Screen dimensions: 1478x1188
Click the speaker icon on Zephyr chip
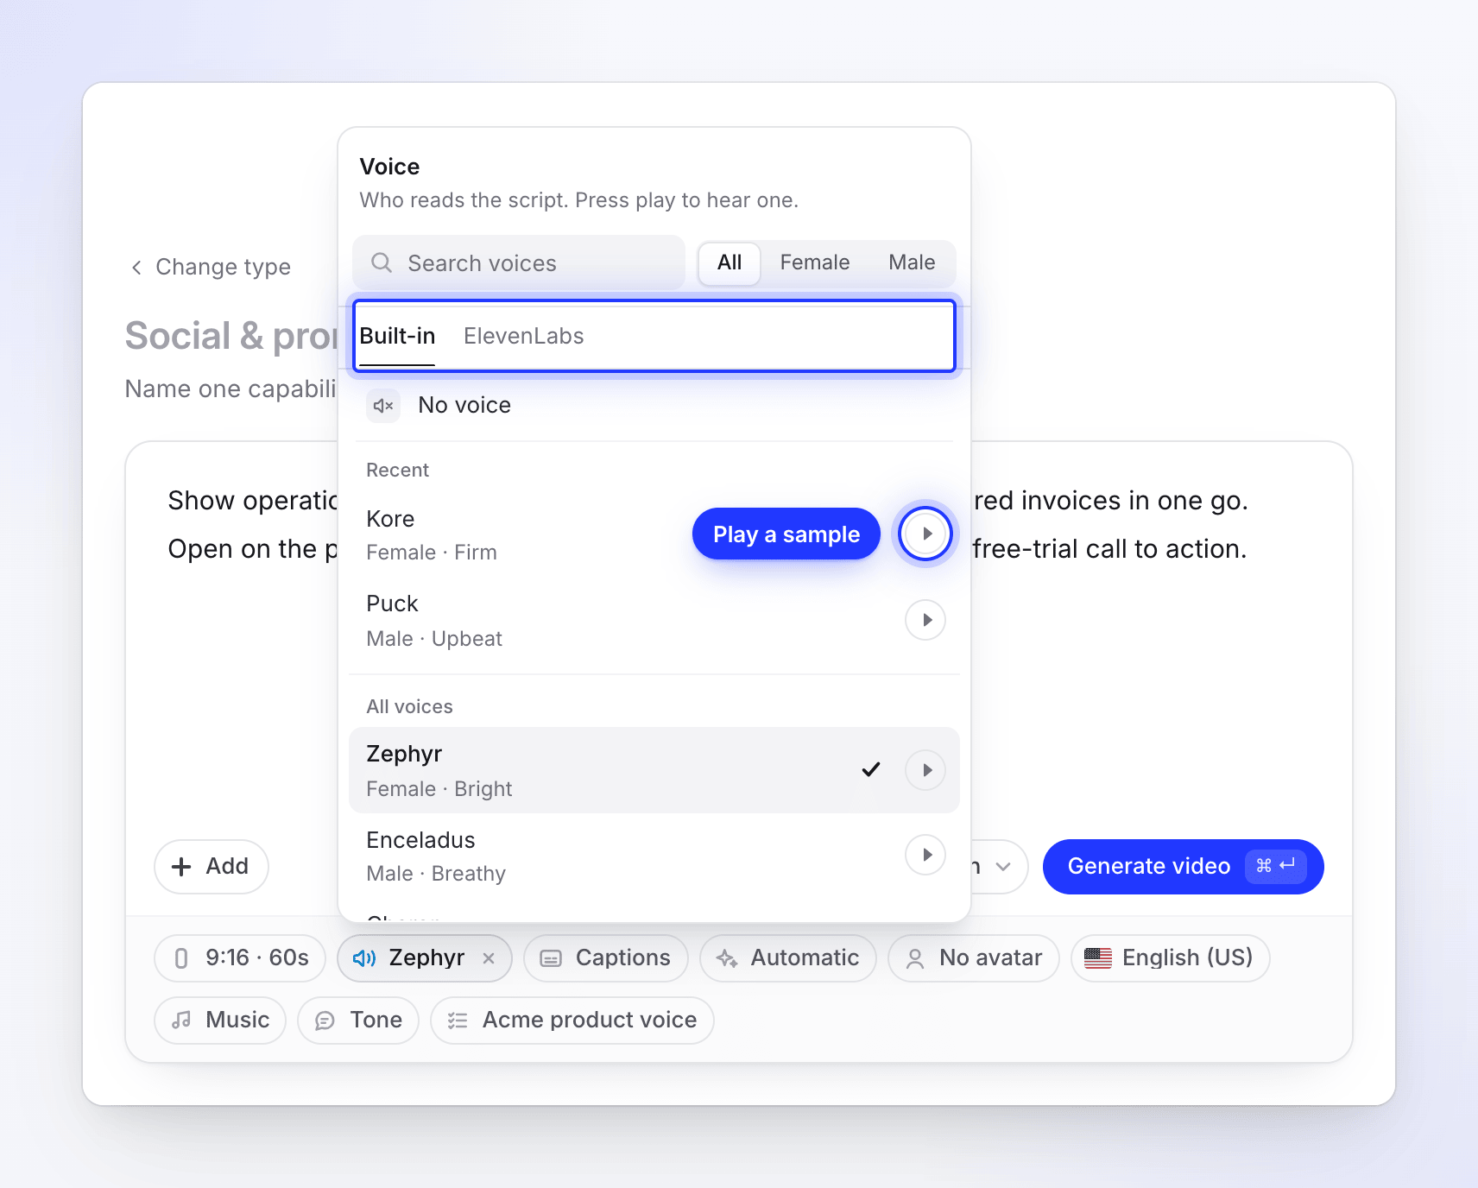click(364, 958)
